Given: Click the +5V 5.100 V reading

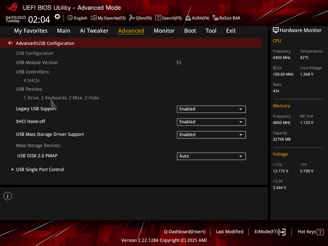Looking at the screenshot, I should [307, 171].
